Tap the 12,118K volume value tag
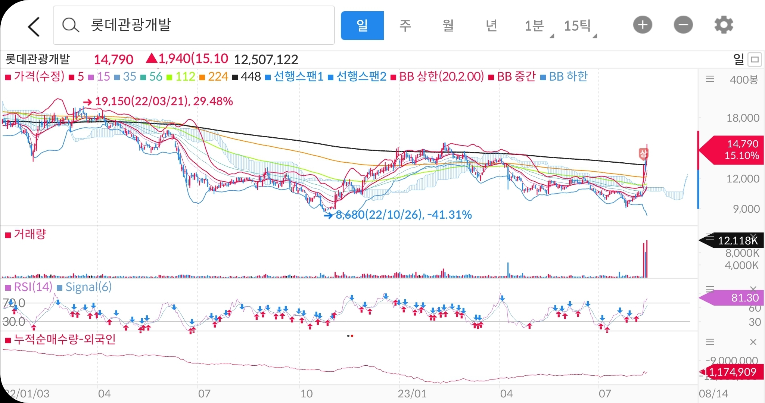The image size is (765, 403). [x=731, y=241]
